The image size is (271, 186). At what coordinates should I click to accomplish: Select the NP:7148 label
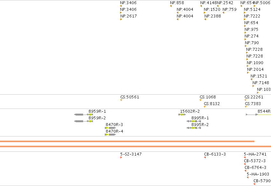[x=260, y=83]
